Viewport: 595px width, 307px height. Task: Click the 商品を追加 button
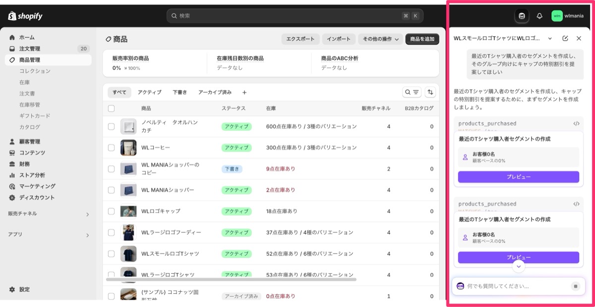(x=422, y=39)
